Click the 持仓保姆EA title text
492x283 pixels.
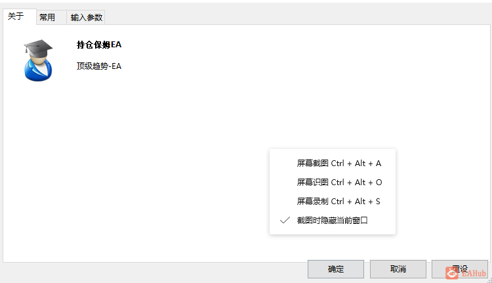point(99,45)
